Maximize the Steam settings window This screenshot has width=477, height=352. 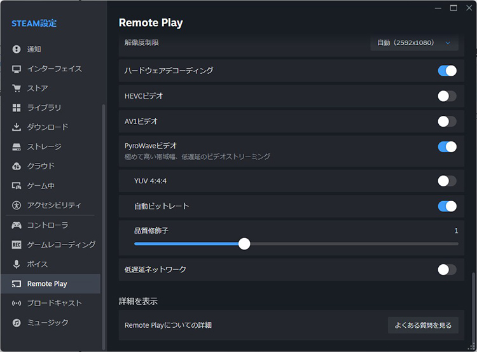pos(453,8)
